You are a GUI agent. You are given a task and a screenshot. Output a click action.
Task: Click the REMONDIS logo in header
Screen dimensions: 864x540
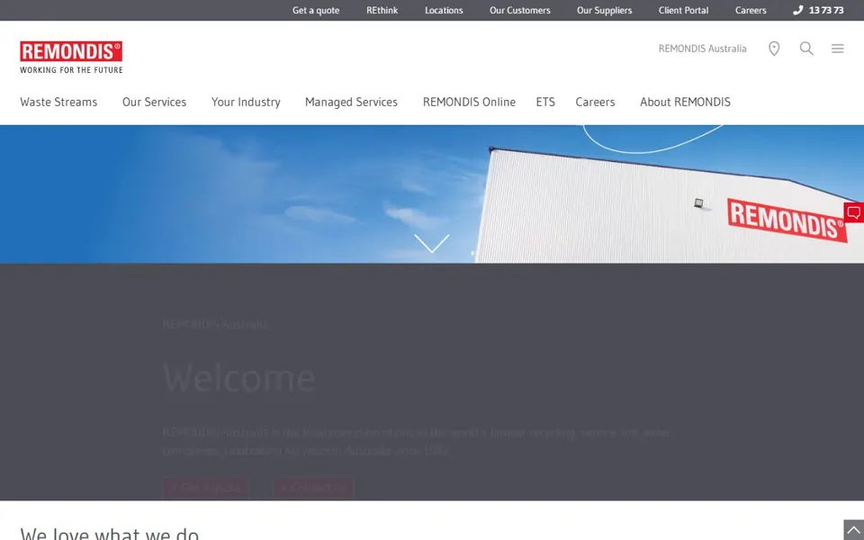71,57
